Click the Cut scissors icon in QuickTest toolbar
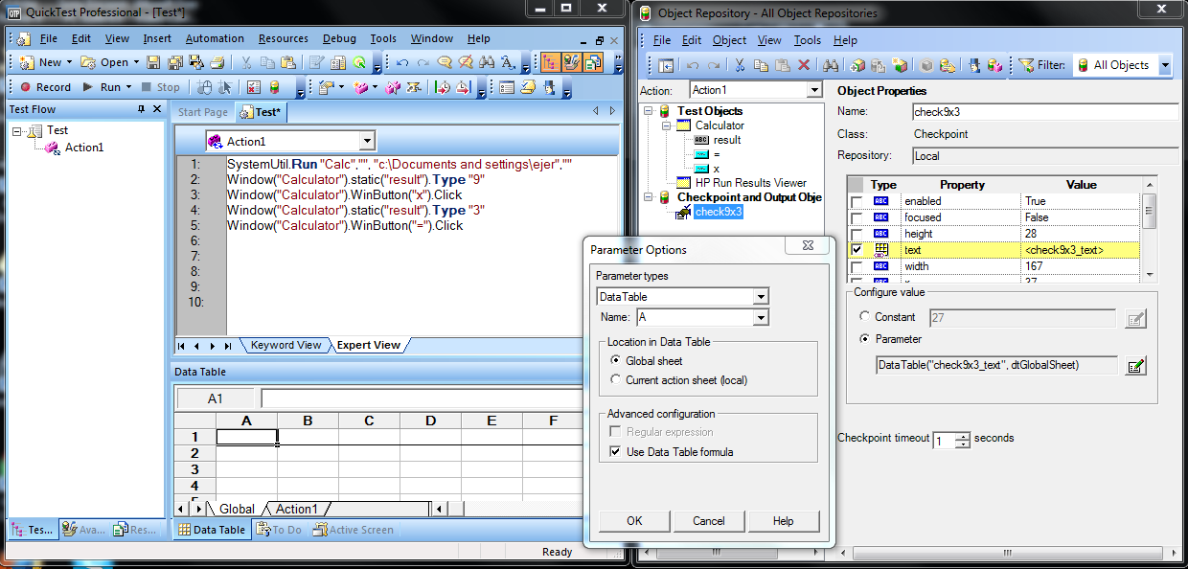The image size is (1188, 569). point(245,62)
